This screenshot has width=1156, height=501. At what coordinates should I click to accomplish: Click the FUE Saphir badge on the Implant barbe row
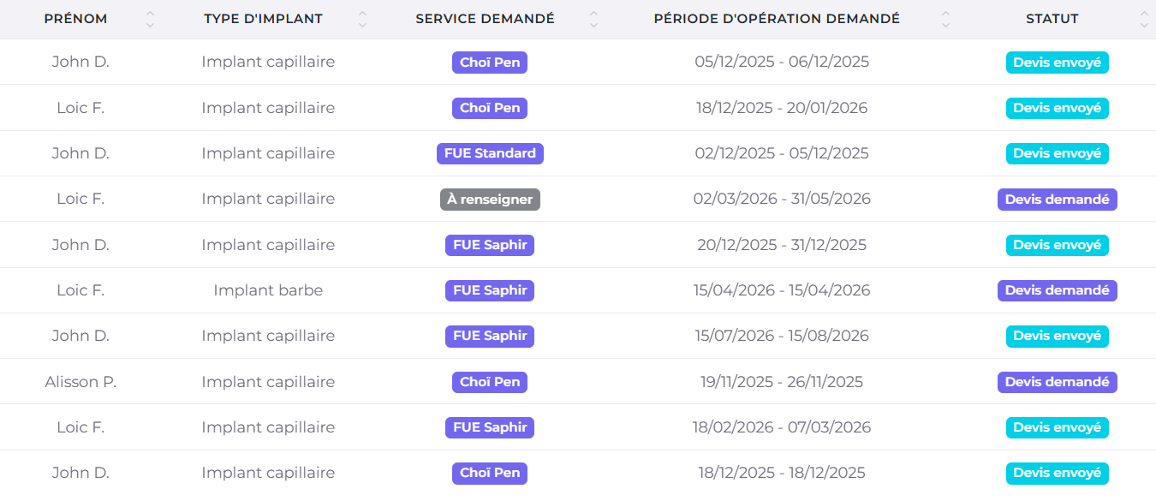[x=489, y=290]
